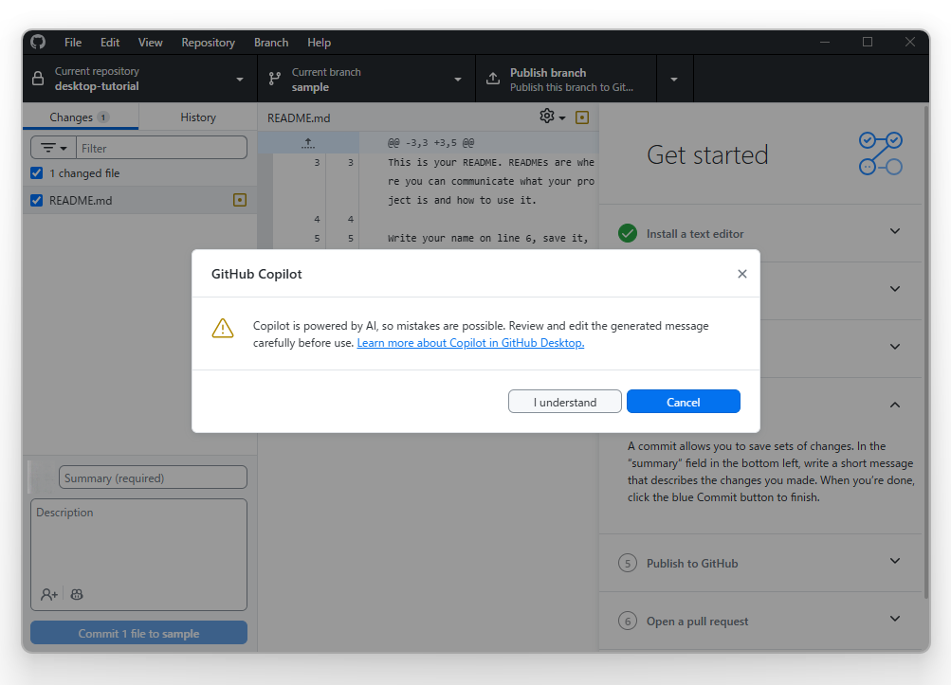The width and height of the screenshot is (951, 685).
Task: Click the step 5 circle on Publish to GitHub
Action: click(627, 563)
